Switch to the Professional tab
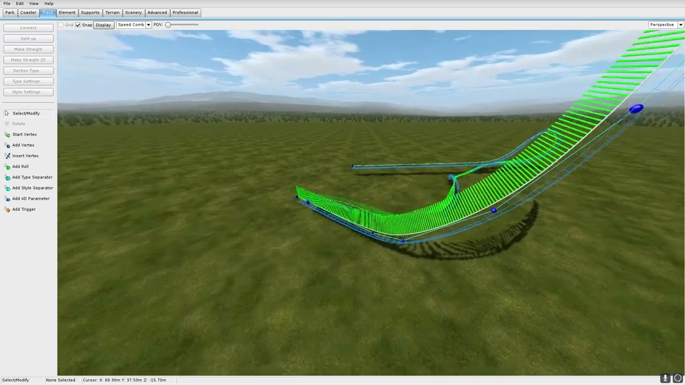 tap(185, 12)
